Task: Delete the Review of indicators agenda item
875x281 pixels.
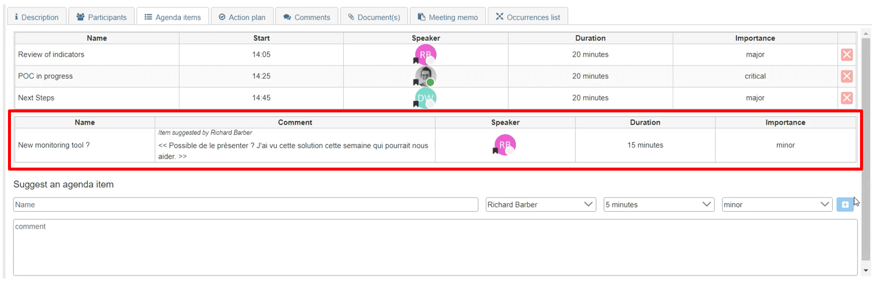Action: point(846,55)
